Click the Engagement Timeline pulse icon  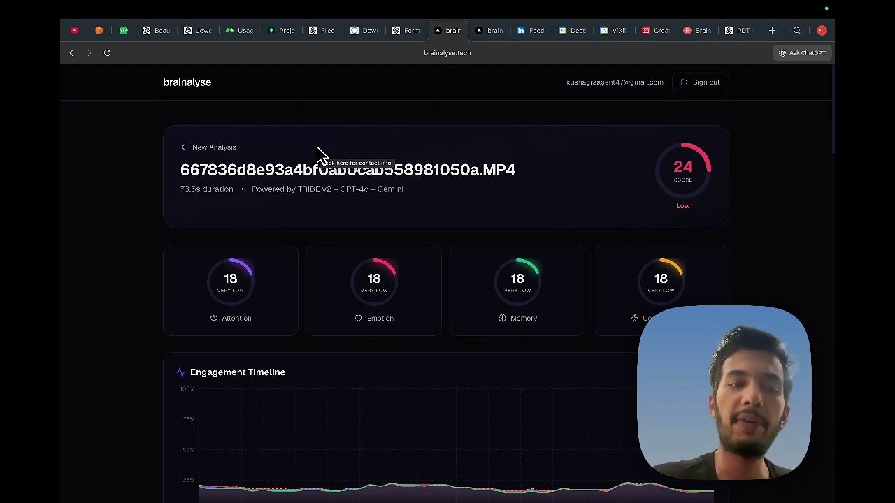181,372
